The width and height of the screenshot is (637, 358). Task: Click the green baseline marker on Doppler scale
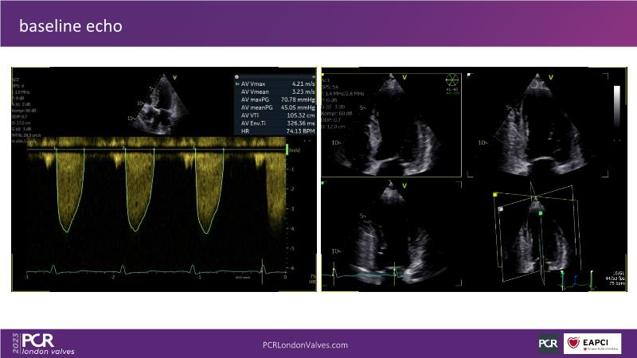coord(287,149)
